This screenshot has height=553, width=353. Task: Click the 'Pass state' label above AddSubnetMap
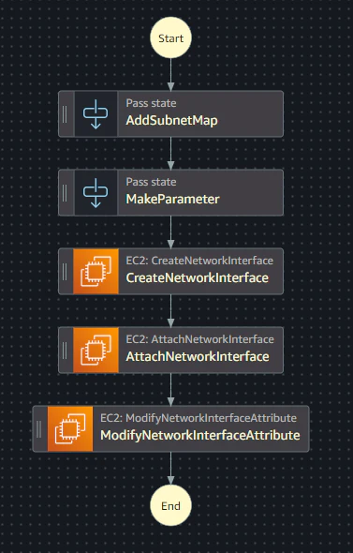click(x=151, y=103)
